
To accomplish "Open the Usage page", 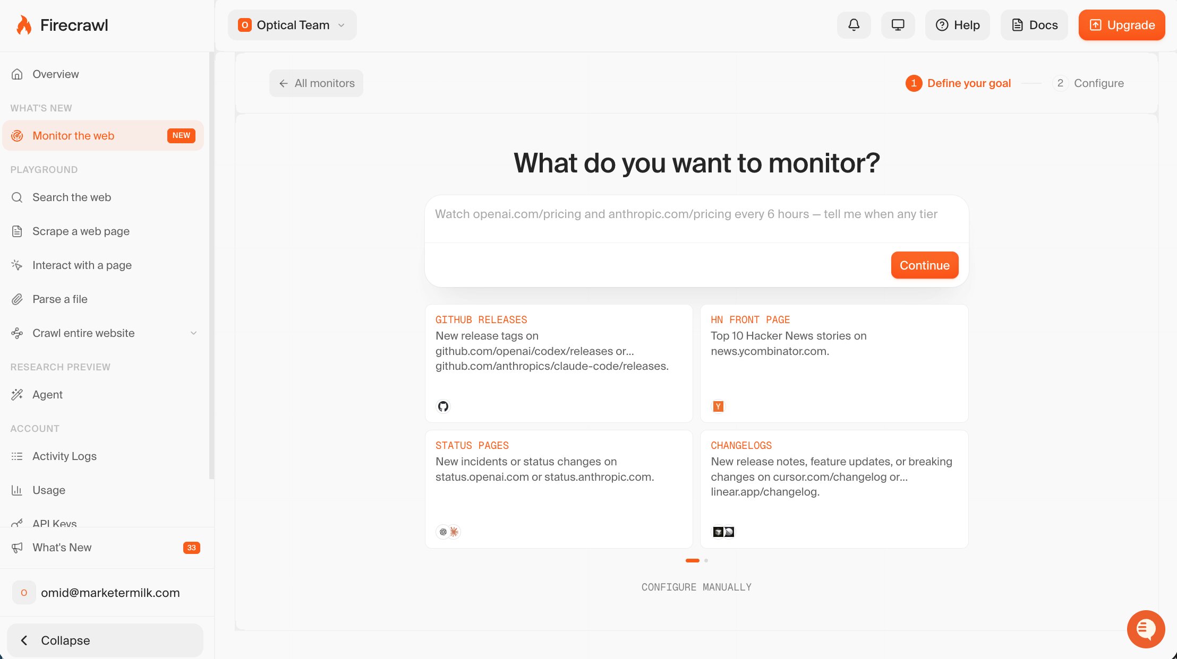I will point(103,490).
